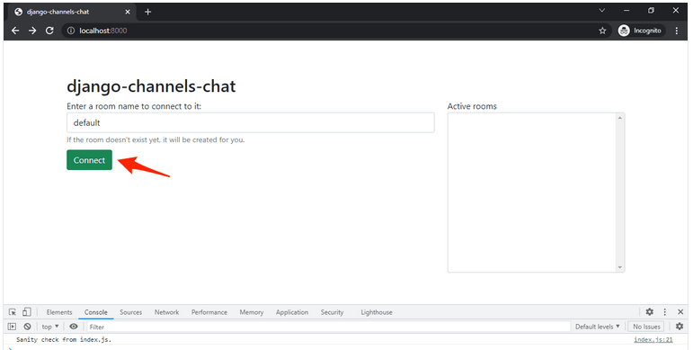Reload the page with the refresh icon

[x=49, y=31]
